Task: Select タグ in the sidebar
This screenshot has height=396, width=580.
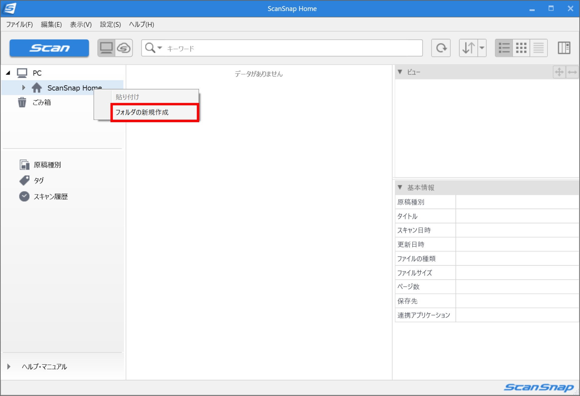Action: click(x=39, y=181)
